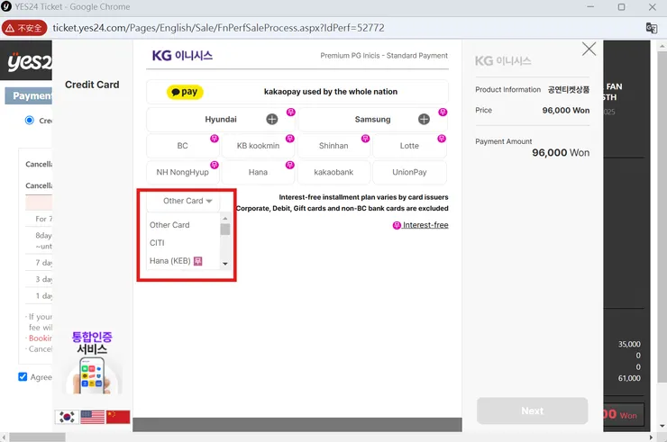Click dropdown list scroll down arrow
This screenshot has width=667, height=442.
(225, 264)
